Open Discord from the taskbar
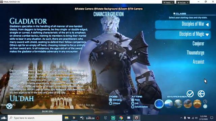 pyautogui.click(x=129, y=118)
